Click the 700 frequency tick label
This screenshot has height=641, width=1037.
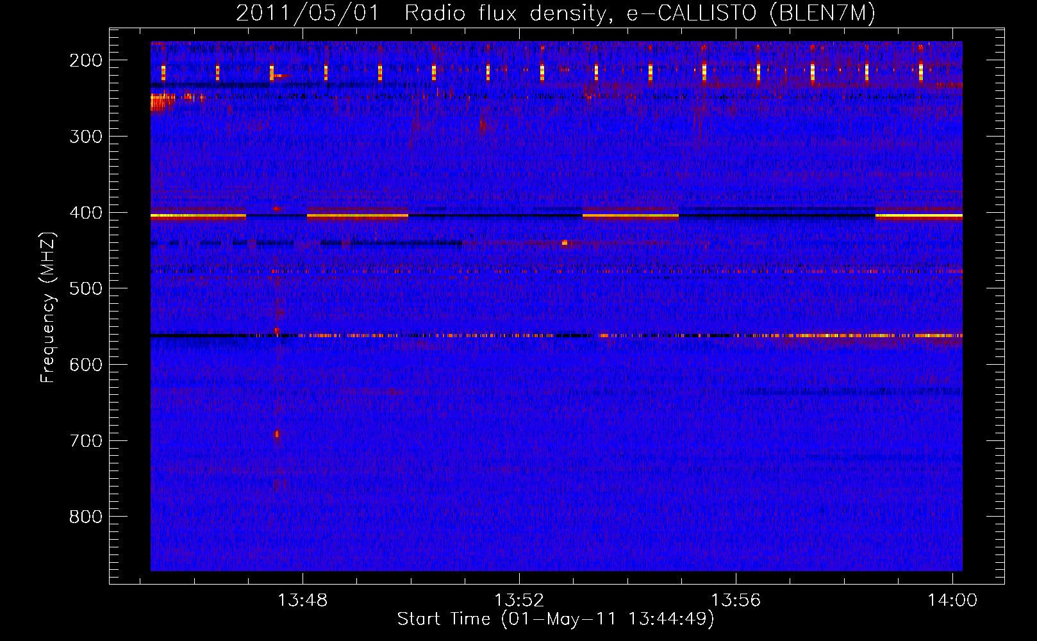coord(86,440)
